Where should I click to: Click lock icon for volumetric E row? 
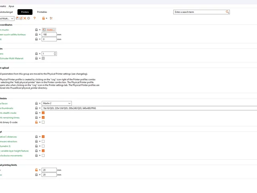(x=37, y=146)
